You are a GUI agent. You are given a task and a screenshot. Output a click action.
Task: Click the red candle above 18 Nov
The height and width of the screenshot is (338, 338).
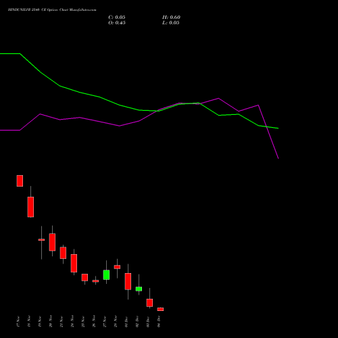tap(30, 207)
